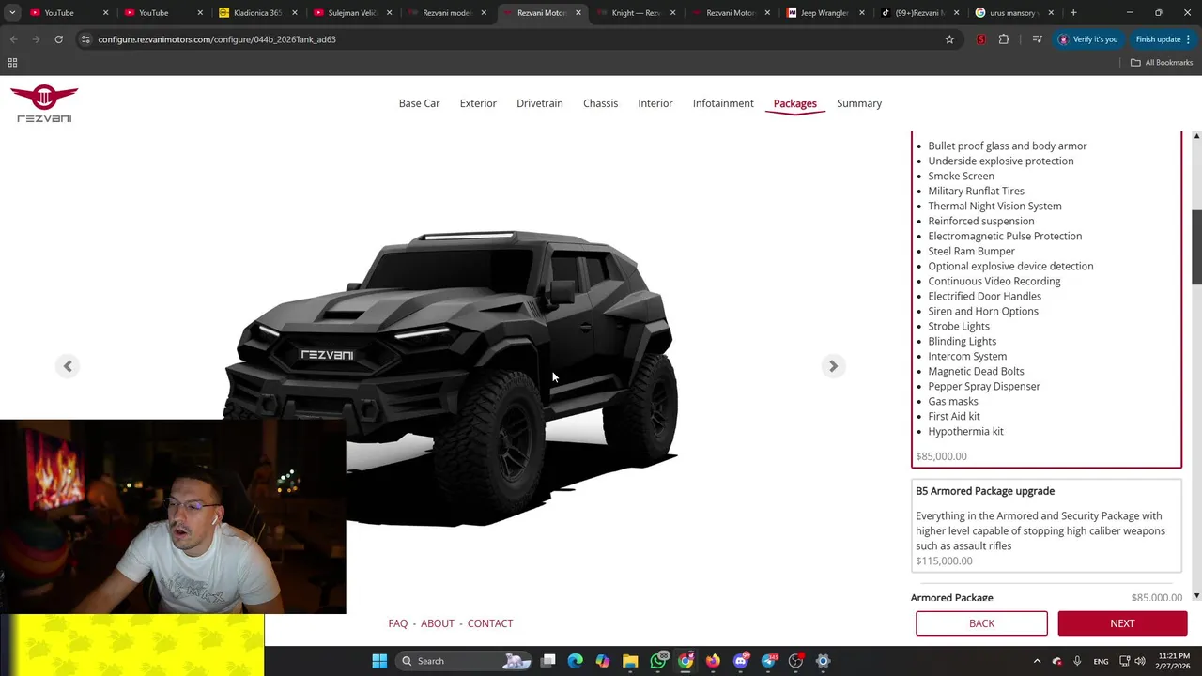The width and height of the screenshot is (1202, 676).
Task: Open Telegram from the taskbar
Action: (768, 661)
